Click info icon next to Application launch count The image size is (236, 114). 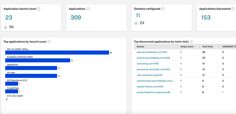pyautogui.click(x=39, y=9)
